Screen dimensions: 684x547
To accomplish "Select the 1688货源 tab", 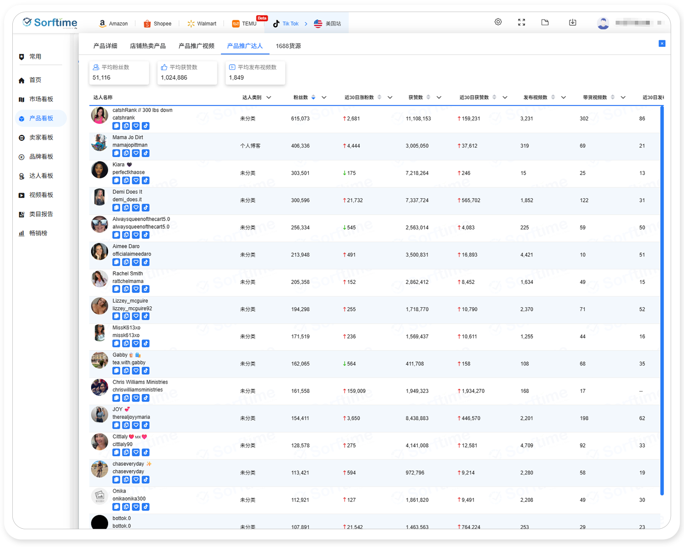I will point(288,46).
